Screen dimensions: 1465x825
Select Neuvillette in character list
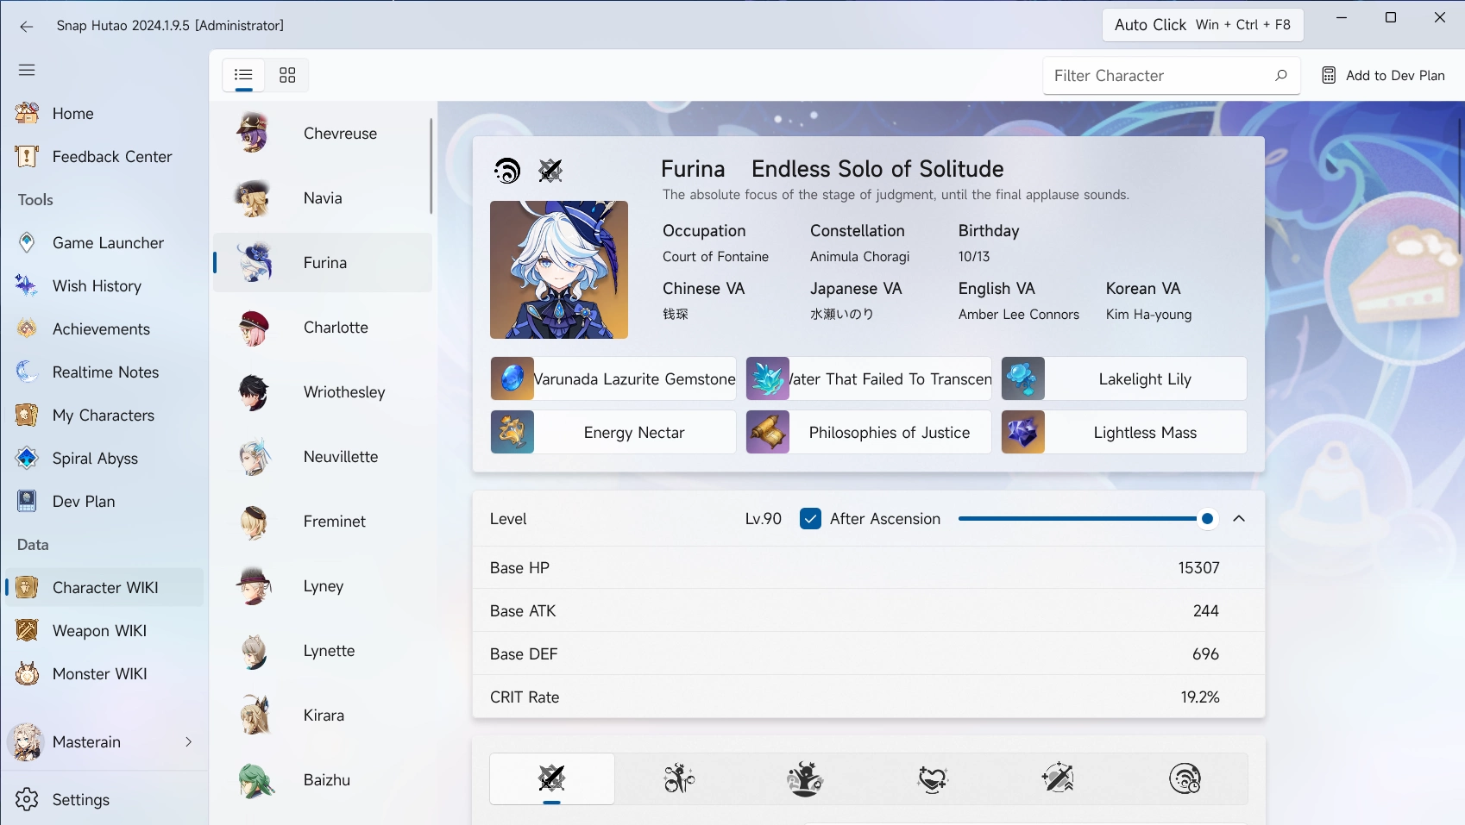(321, 456)
